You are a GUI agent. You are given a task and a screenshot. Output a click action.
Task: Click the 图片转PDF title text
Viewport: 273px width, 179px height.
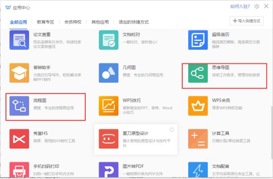[133, 167]
